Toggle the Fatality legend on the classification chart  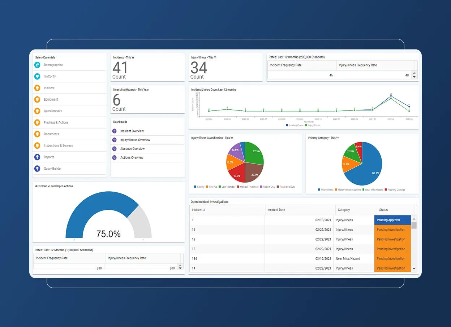(199, 187)
